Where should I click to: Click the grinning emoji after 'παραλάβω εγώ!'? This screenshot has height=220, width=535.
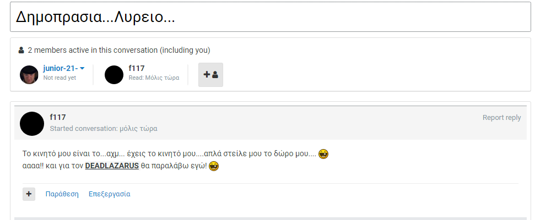pos(214,166)
